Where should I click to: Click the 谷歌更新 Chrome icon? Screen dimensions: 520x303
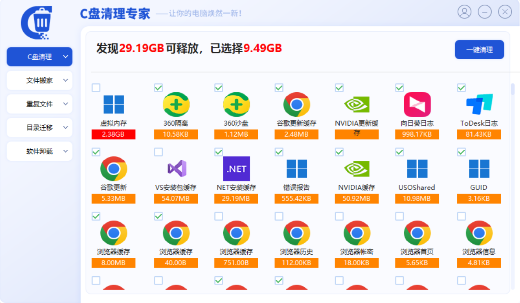pyautogui.click(x=114, y=169)
